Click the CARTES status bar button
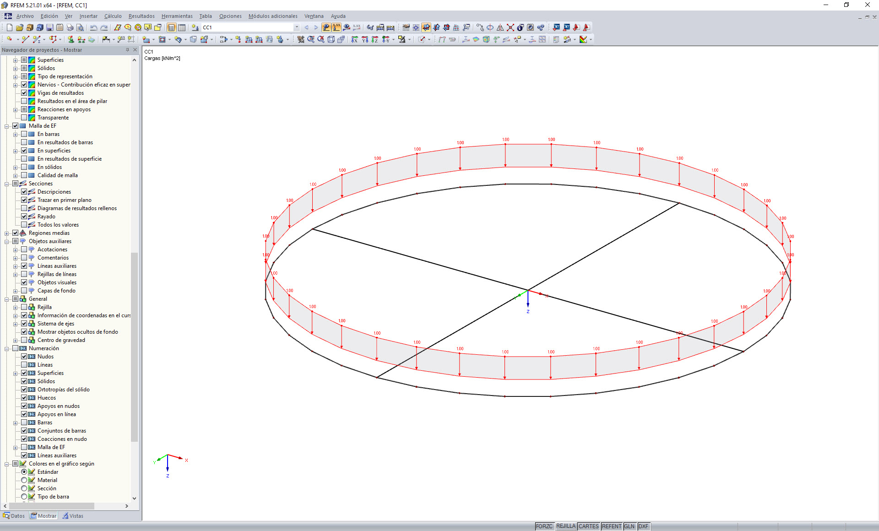This screenshot has height=531, width=879. click(x=588, y=526)
